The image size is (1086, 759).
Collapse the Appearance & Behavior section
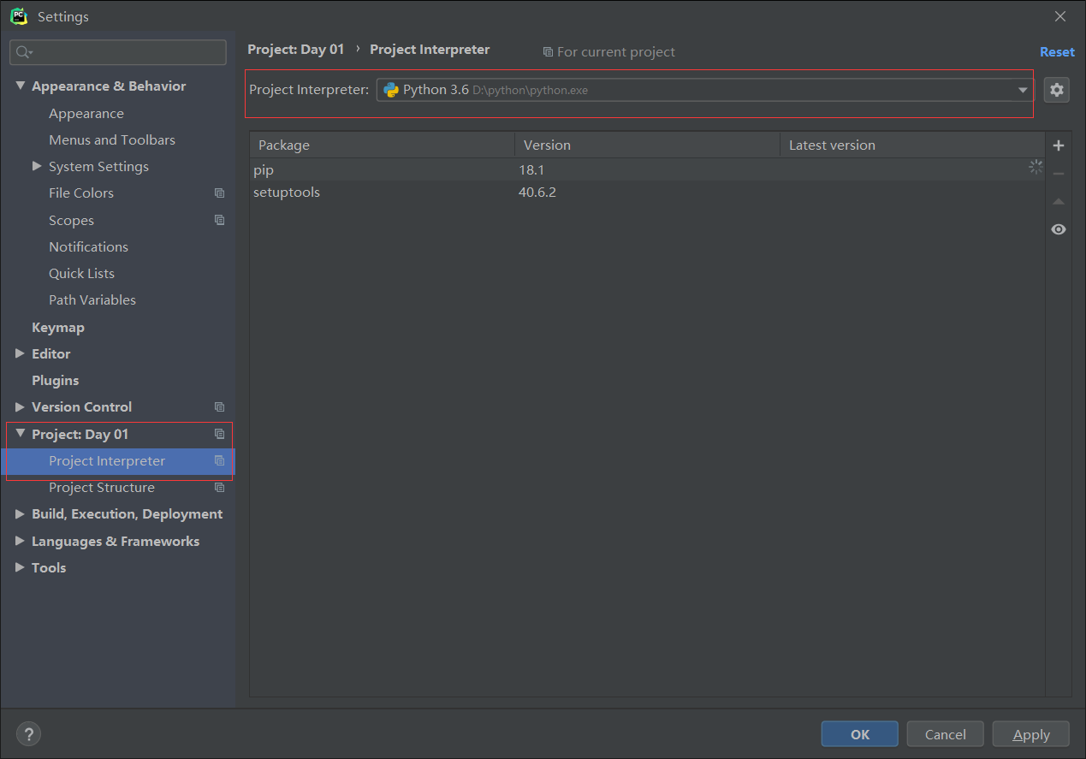point(21,86)
